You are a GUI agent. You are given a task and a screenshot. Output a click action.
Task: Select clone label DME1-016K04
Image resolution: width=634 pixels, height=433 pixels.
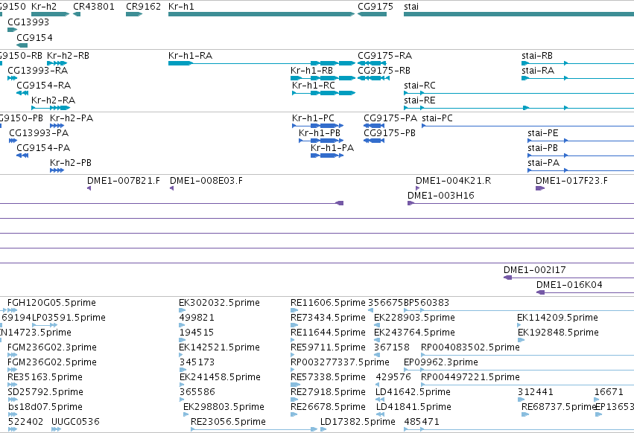tap(569, 285)
